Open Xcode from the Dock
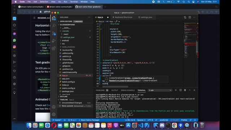Image resolution: width=231 pixels, height=130 pixels. coord(147,125)
